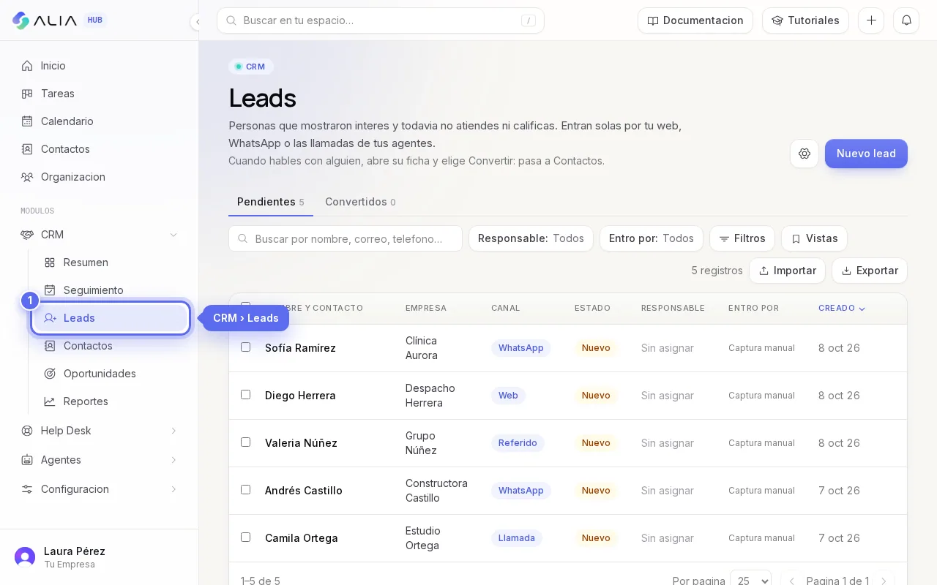
Task: Select checkbox for Valeria Núñez row
Action: click(x=245, y=442)
